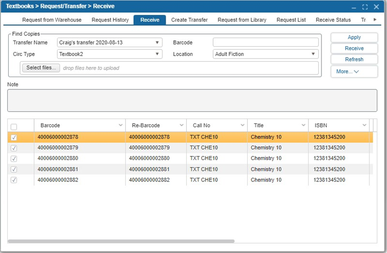Click Chemistry 10 in row 40006000002881

pos(266,169)
